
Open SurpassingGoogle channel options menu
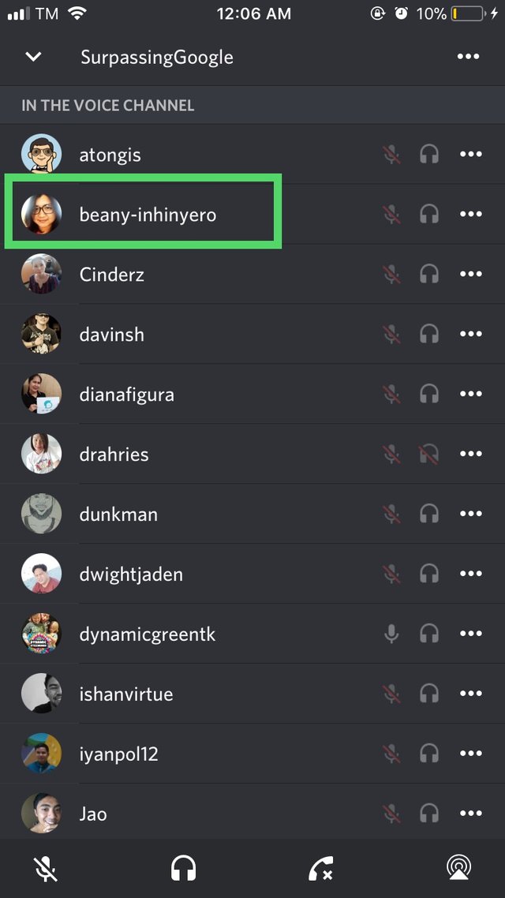pos(468,57)
